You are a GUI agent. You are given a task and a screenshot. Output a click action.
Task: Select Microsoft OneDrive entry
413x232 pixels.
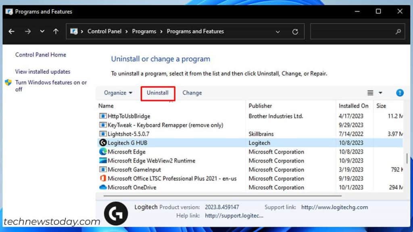[x=132, y=188]
